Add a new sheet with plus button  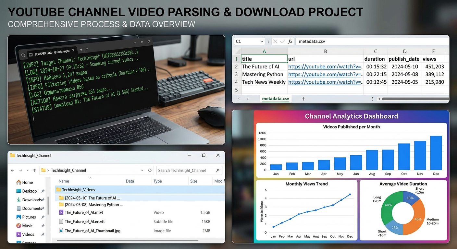click(x=303, y=99)
